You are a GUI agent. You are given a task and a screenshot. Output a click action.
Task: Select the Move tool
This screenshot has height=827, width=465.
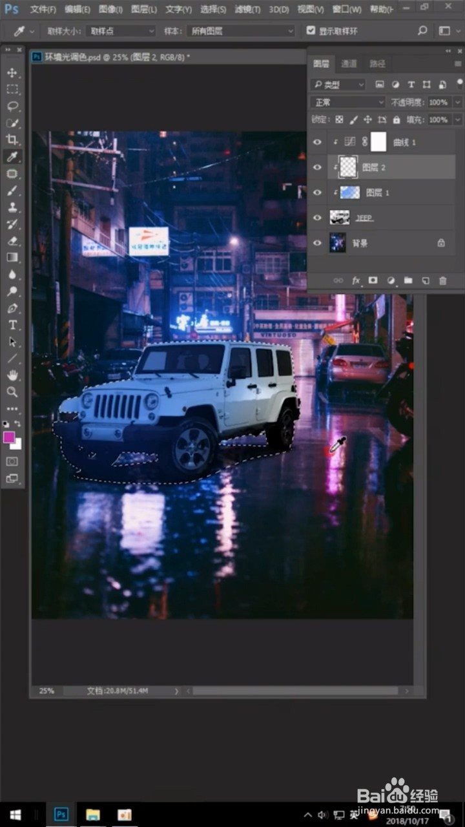click(12, 72)
